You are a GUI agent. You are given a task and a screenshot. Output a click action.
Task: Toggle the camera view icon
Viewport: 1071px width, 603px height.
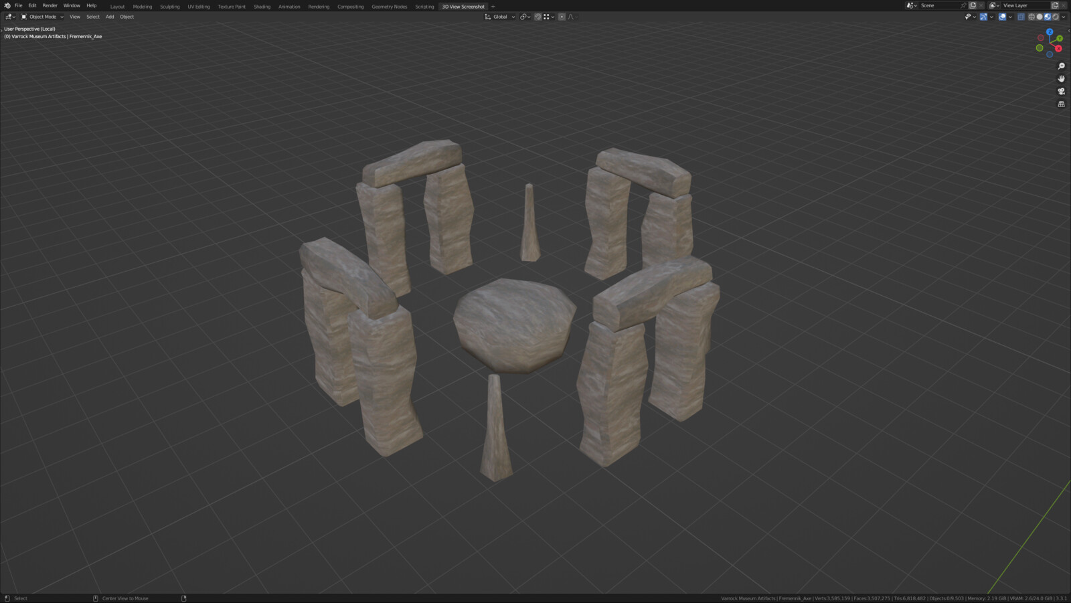[x=1061, y=92]
